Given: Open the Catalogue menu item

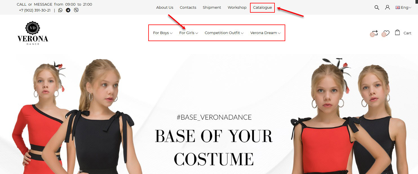Looking at the screenshot, I should (262, 8).
